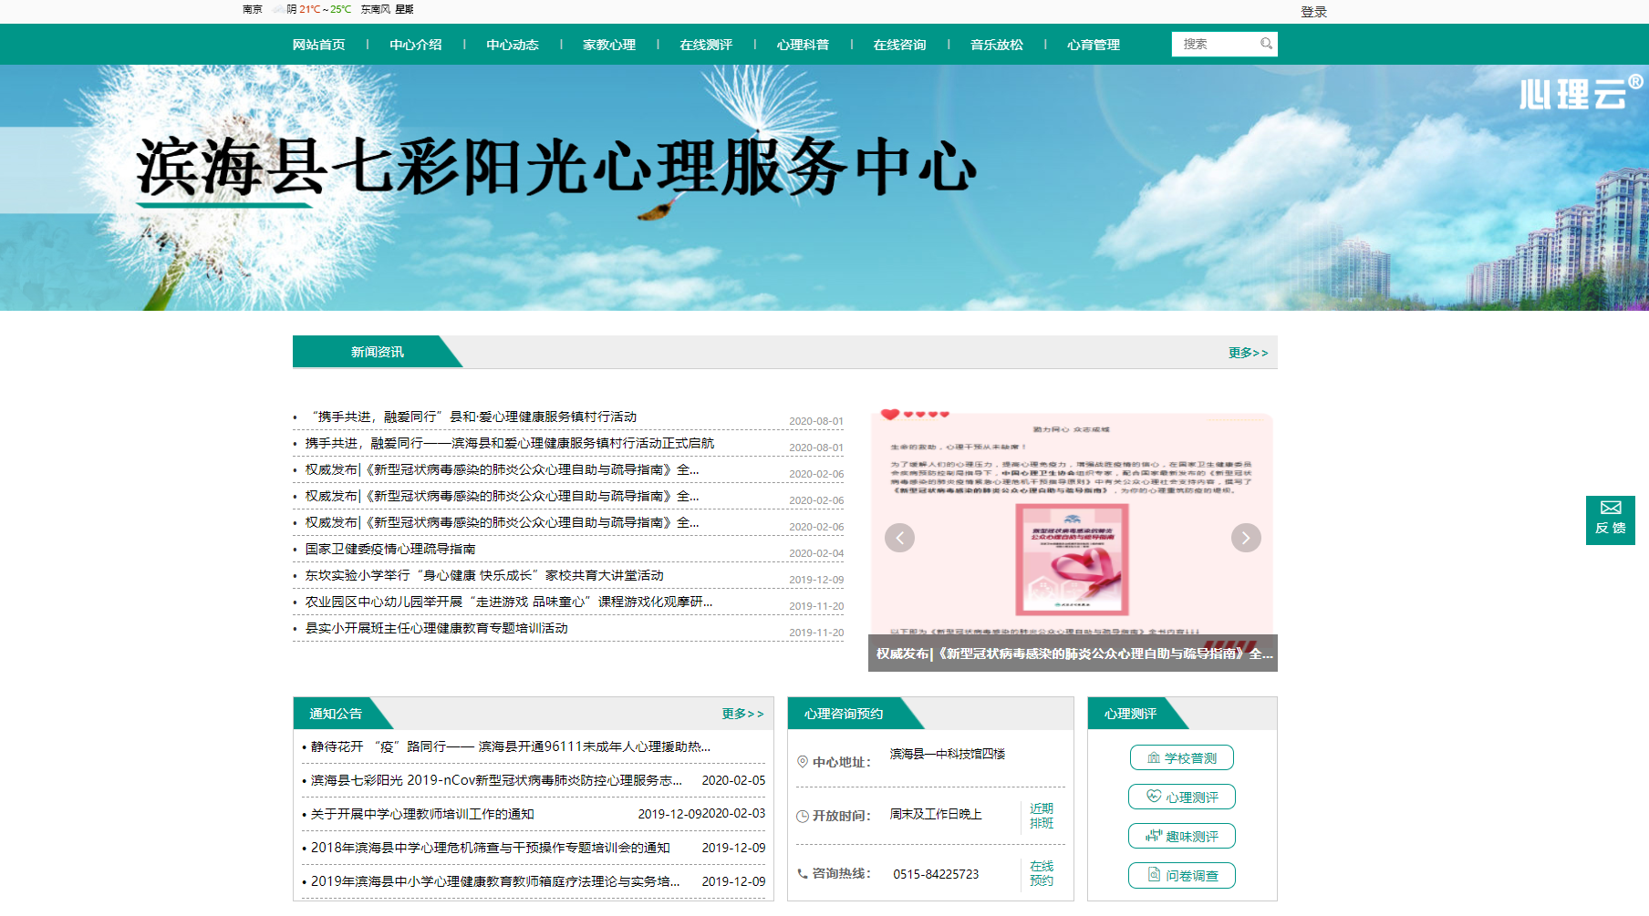The width and height of the screenshot is (1649, 916).
Task: Click the carousel next arrow
Action: (1246, 538)
